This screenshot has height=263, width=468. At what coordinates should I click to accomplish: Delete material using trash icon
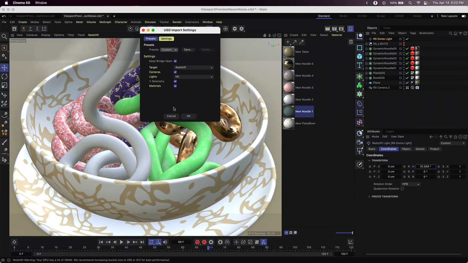pos(351,42)
